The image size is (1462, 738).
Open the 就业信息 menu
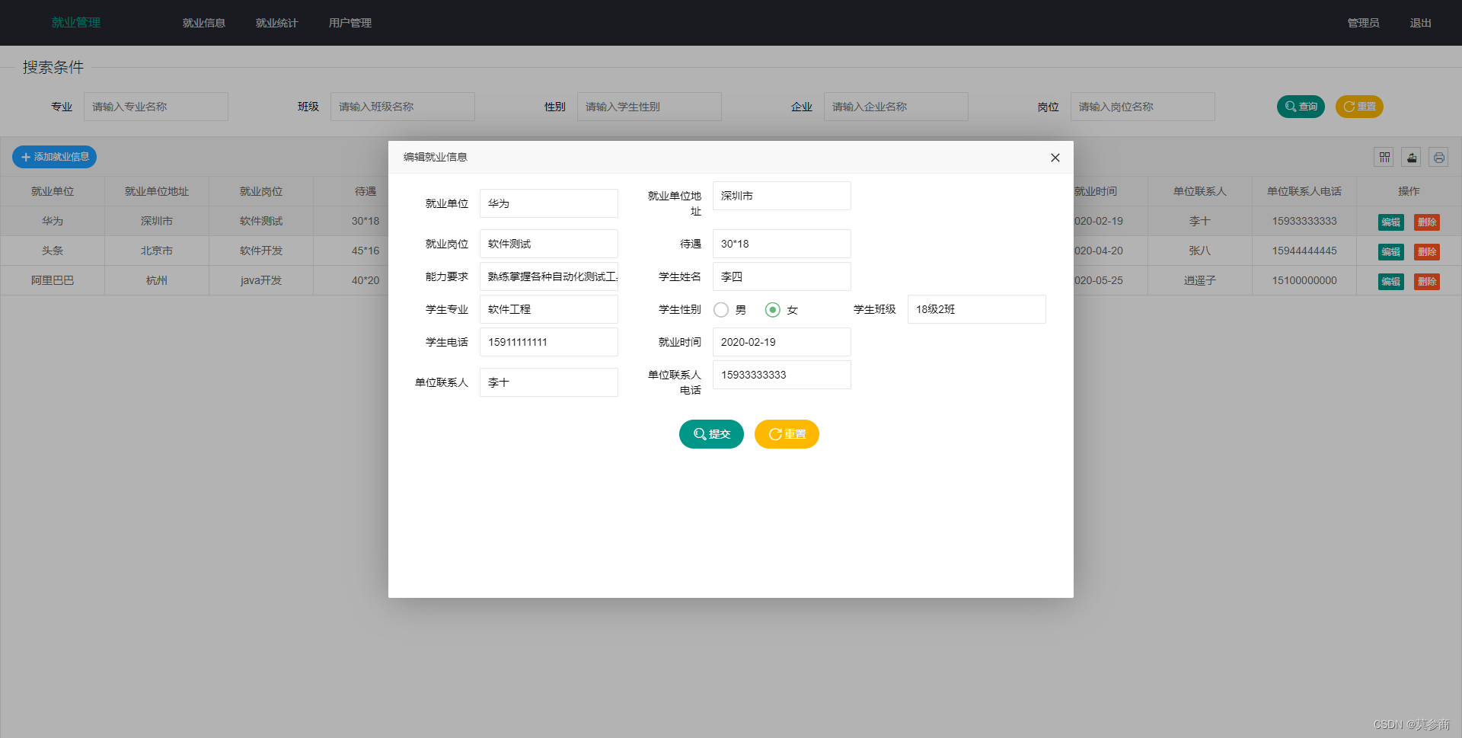pos(204,23)
